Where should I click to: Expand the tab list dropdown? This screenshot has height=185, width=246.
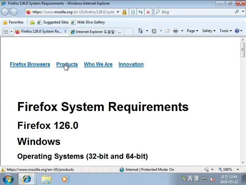pos(11,32)
